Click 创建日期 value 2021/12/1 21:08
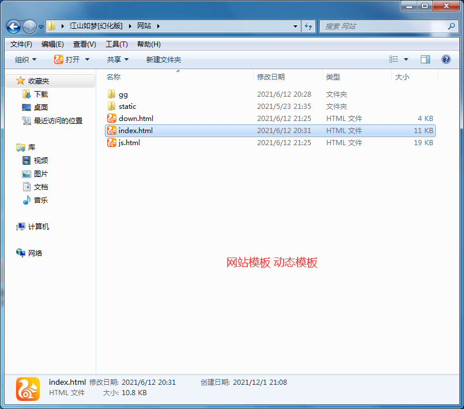 point(260,383)
